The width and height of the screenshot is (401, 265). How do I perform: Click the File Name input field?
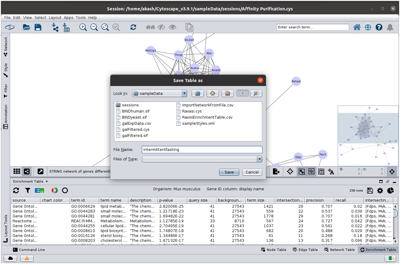[x=202, y=150]
